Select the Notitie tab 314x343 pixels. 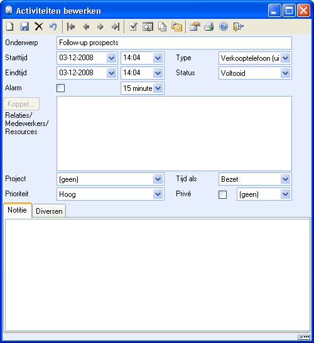click(18, 210)
